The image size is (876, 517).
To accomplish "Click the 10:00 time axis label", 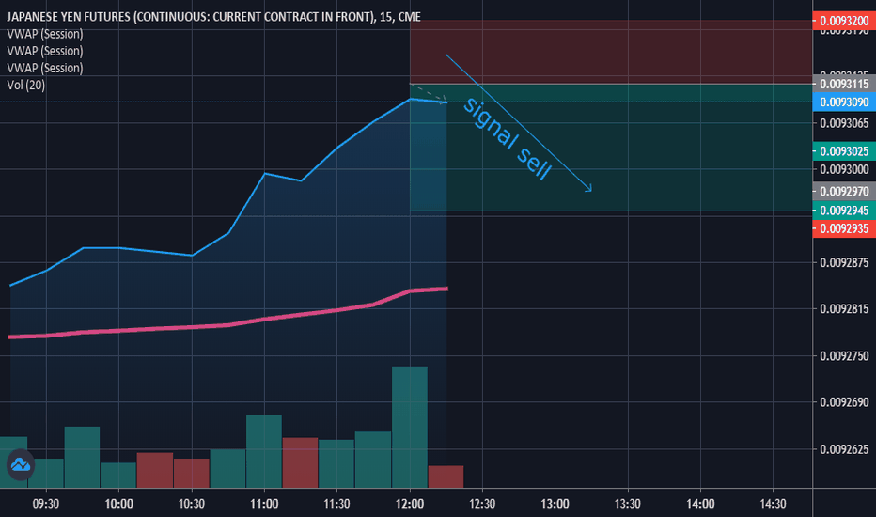I will (x=119, y=504).
